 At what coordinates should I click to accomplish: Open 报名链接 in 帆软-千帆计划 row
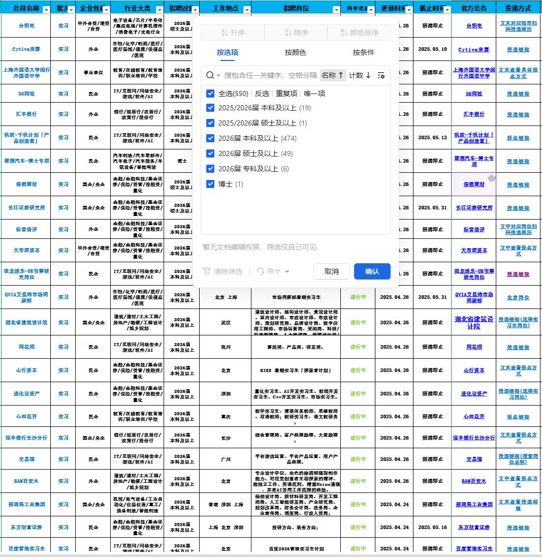coord(518,138)
